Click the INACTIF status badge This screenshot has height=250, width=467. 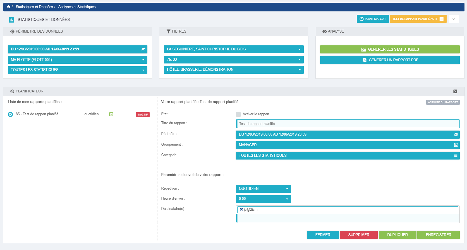(x=142, y=115)
